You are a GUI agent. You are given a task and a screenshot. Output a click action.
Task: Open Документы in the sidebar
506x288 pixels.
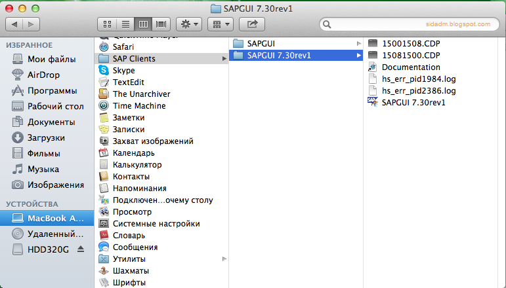click(x=47, y=122)
